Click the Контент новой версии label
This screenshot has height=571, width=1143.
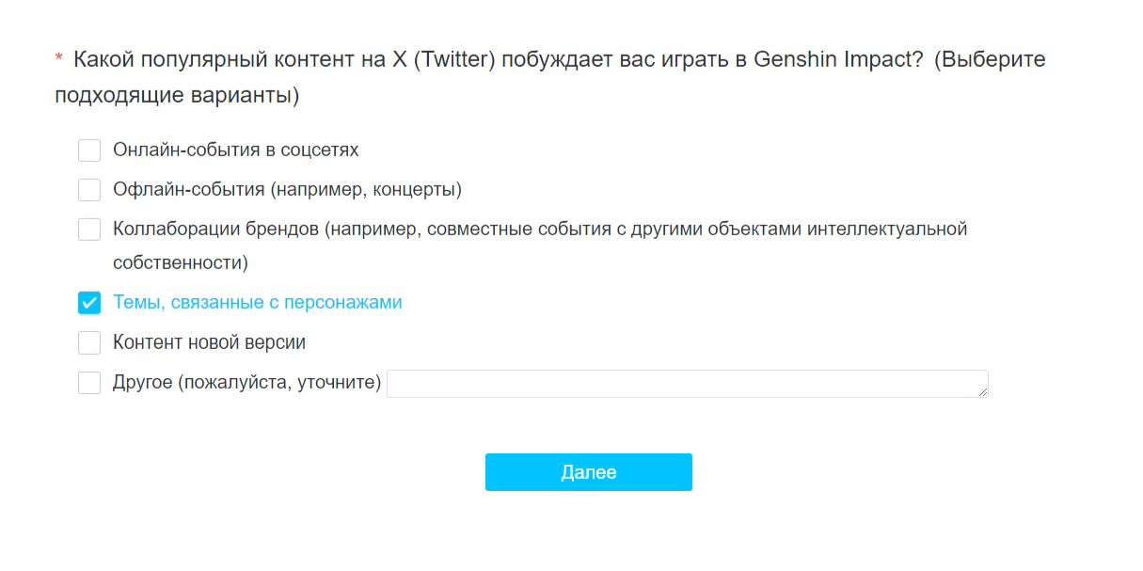(209, 342)
